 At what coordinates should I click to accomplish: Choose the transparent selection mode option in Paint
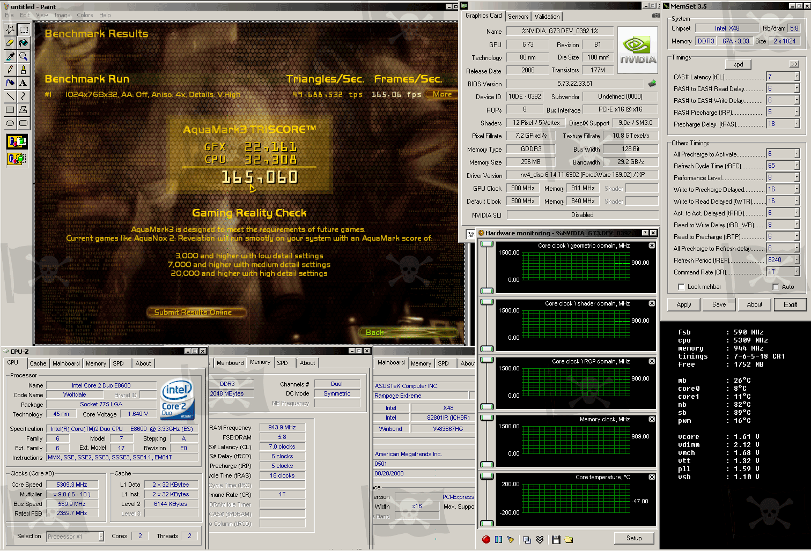tap(17, 159)
